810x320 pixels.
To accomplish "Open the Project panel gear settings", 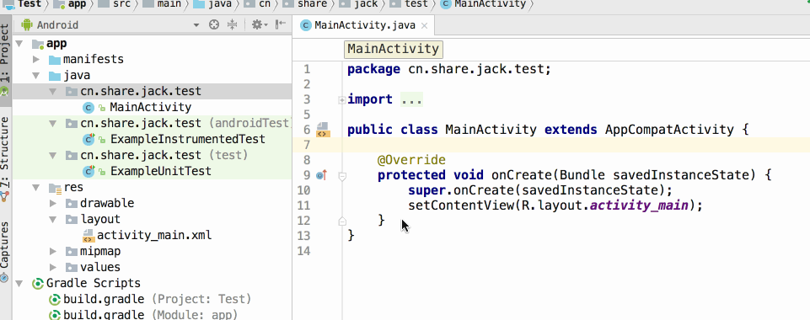I will tap(259, 24).
